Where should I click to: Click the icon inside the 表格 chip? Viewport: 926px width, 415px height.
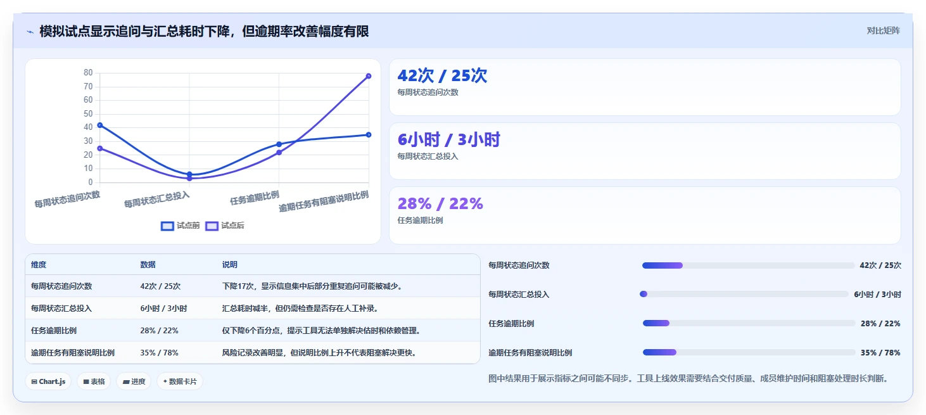(86, 381)
